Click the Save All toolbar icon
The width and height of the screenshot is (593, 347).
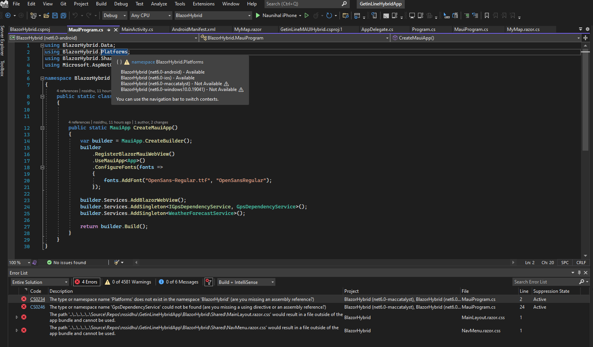click(x=64, y=15)
